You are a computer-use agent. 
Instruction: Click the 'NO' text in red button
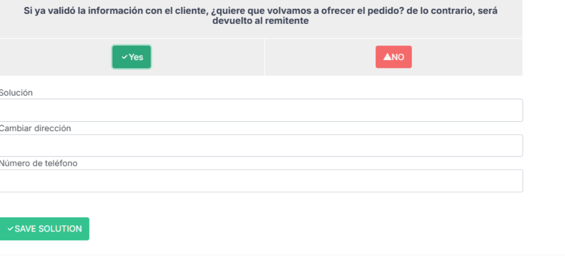(x=397, y=57)
